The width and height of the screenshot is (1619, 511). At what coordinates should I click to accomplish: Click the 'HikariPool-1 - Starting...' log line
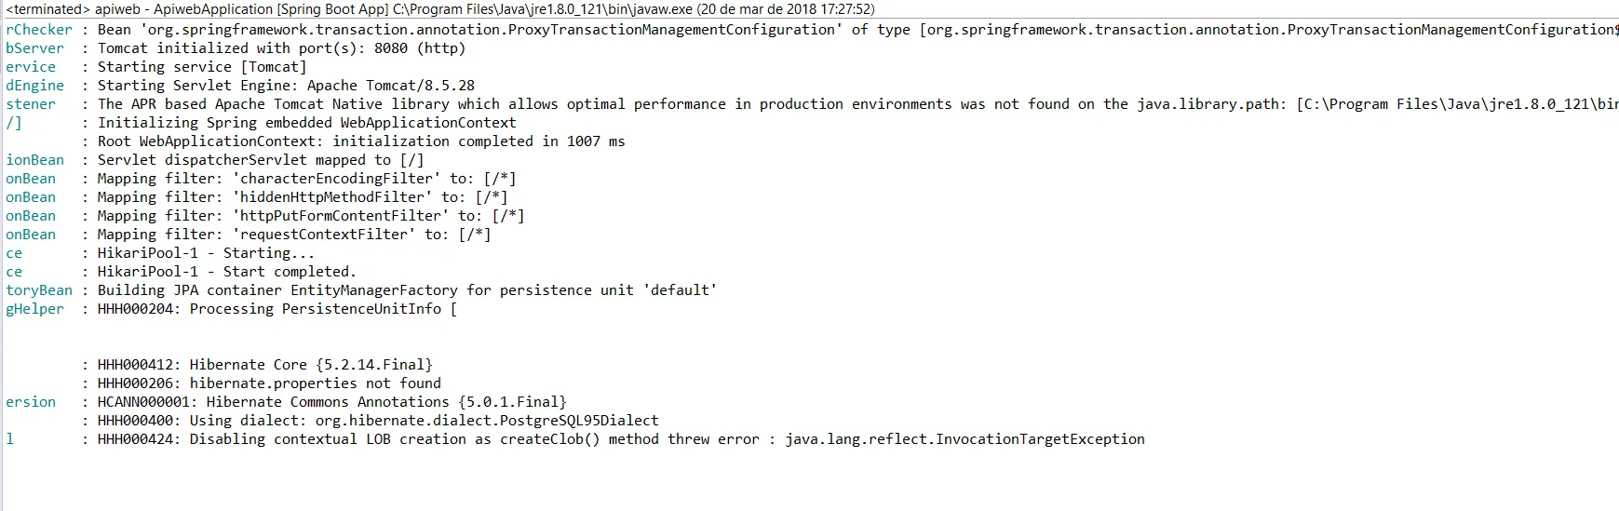click(206, 253)
